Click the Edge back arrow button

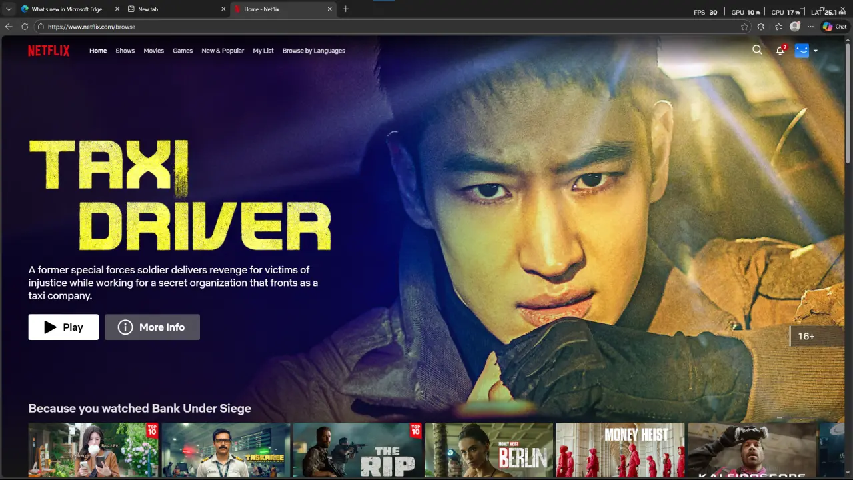coord(9,27)
